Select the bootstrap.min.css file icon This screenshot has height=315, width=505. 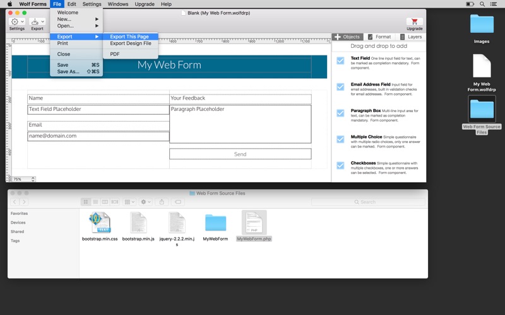point(100,222)
